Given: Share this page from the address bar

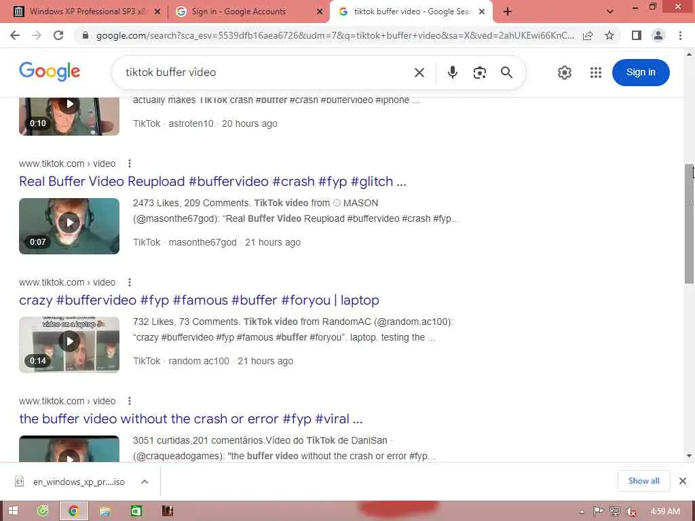Looking at the screenshot, I should pyautogui.click(x=588, y=35).
